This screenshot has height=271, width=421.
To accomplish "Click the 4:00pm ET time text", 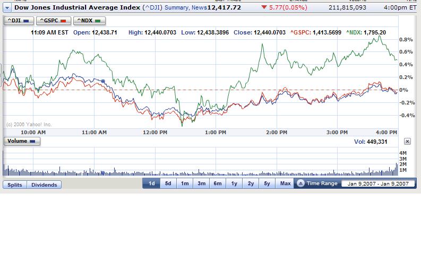I will pyautogui.click(x=400, y=7).
